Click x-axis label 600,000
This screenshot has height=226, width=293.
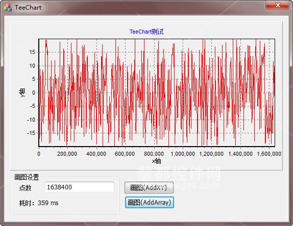pos(125,154)
